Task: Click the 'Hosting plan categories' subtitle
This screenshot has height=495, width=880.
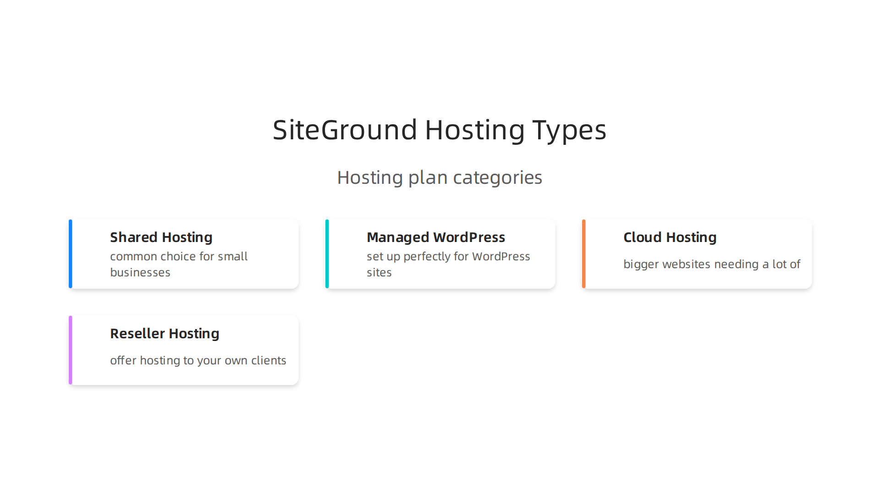Action: pyautogui.click(x=440, y=178)
